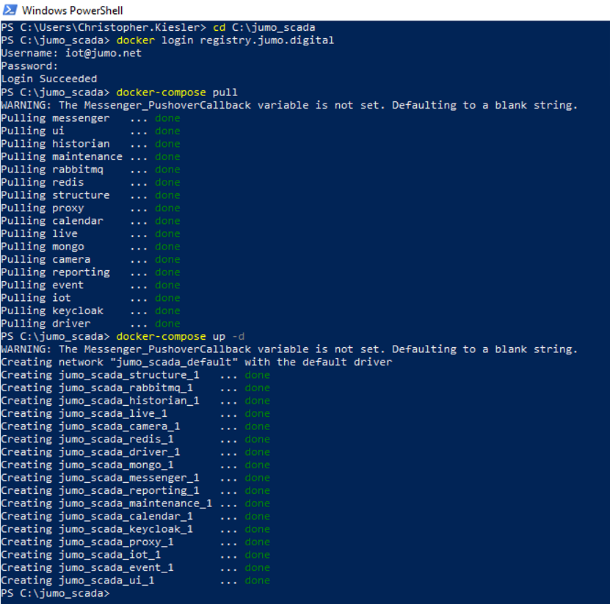Click the username 'iot@jumo.net' text
The height and width of the screenshot is (604, 610).
click(x=104, y=53)
